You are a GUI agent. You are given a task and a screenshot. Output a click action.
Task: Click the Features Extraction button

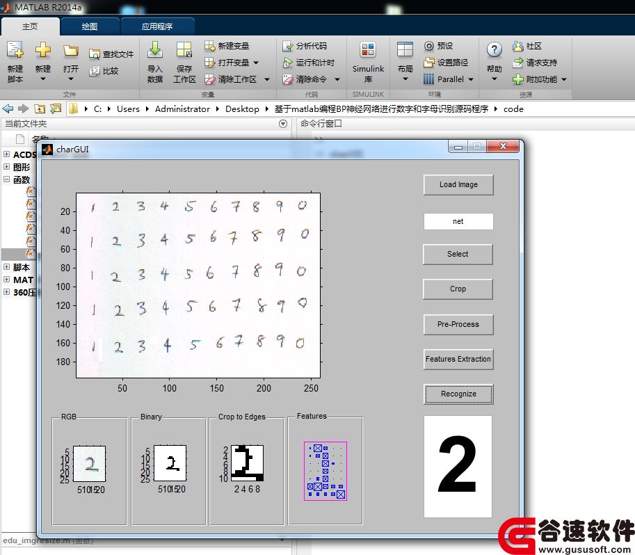[x=458, y=359]
